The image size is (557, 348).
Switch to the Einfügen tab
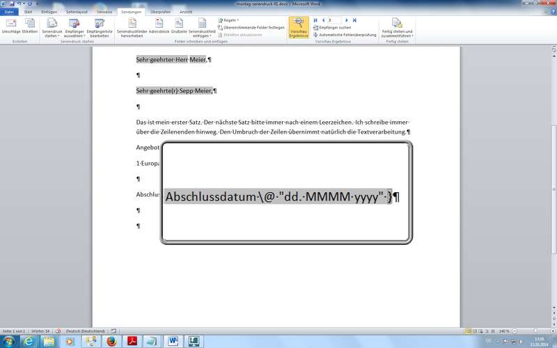coord(49,12)
